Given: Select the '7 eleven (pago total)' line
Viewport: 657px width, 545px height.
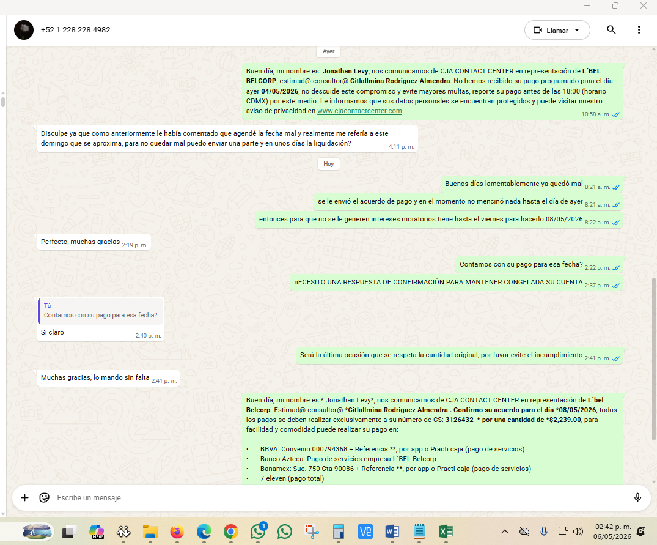Looking at the screenshot, I should click(x=292, y=478).
